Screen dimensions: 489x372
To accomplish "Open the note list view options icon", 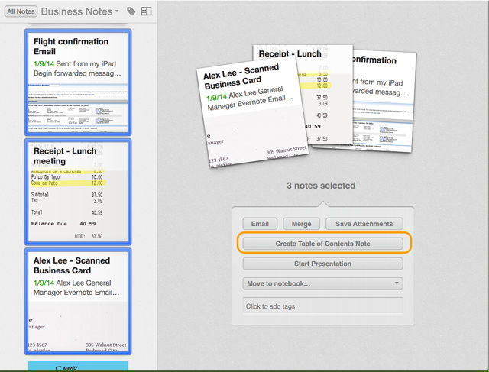I will coord(146,11).
